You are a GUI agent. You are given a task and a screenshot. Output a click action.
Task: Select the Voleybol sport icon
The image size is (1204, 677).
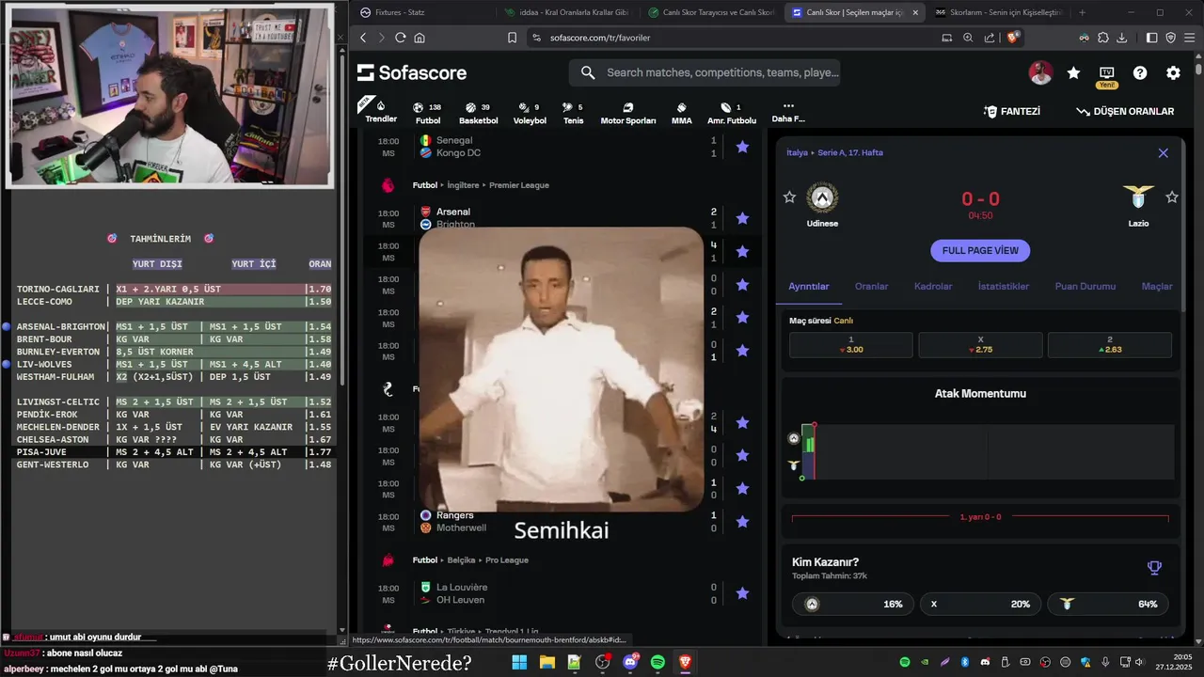point(530,114)
